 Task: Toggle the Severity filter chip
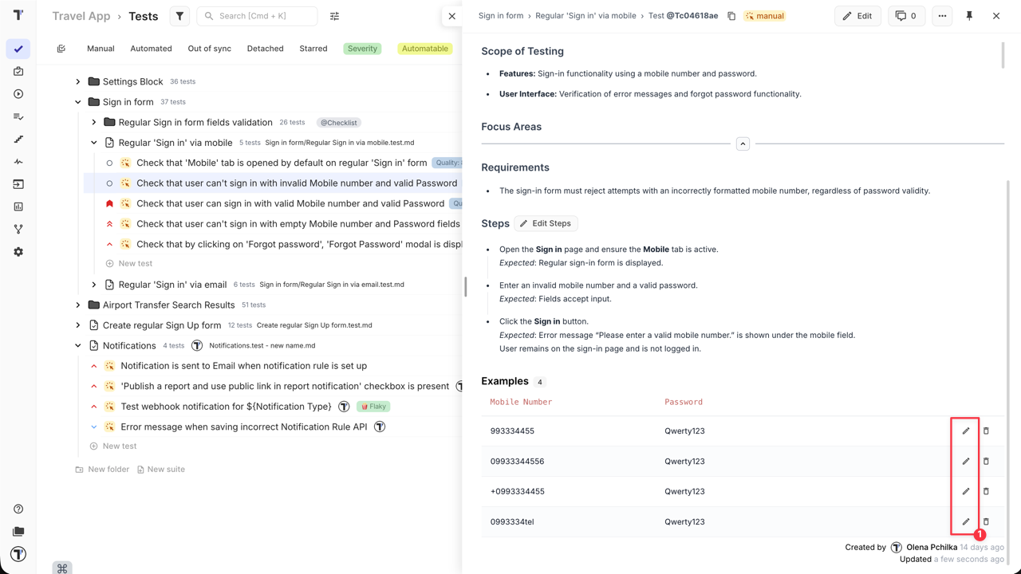click(362, 49)
